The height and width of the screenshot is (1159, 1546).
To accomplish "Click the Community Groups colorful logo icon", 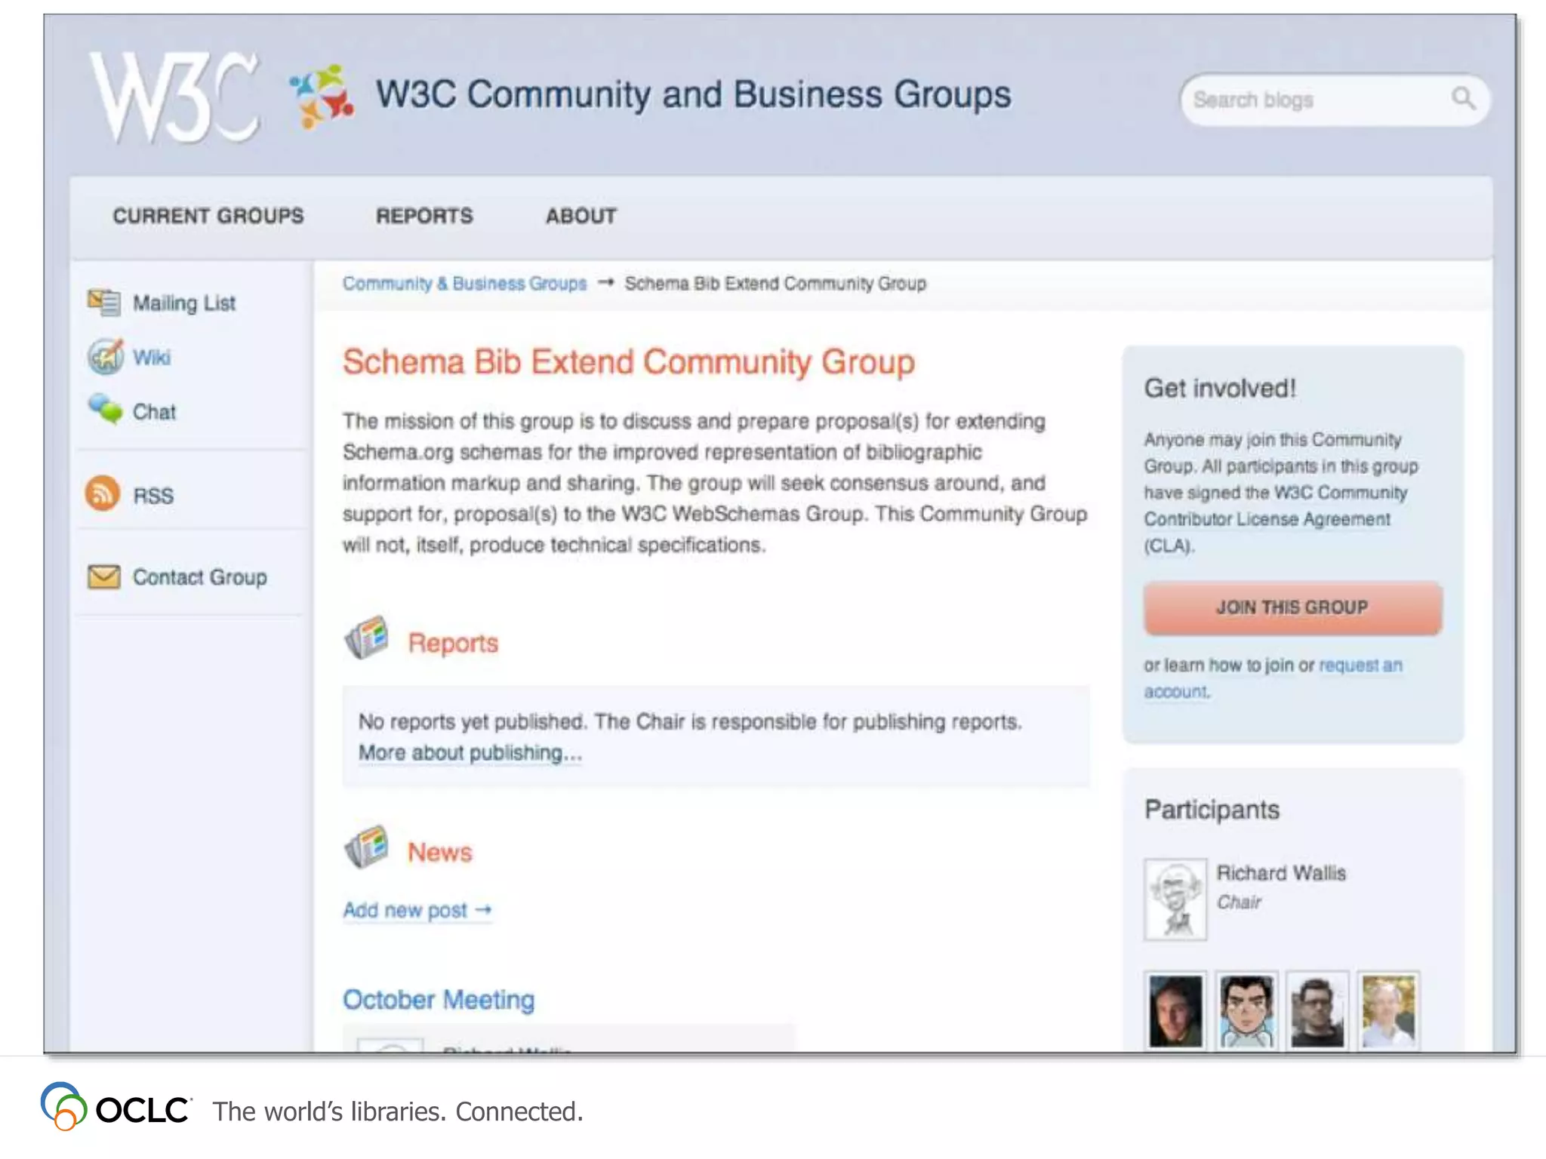I will coord(322,96).
